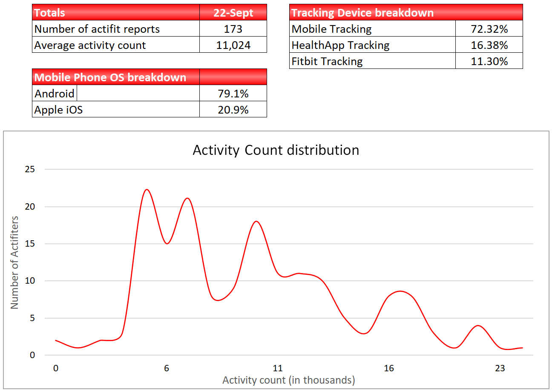The image size is (555, 390).
Task: Click the 72.32% percentage cell
Action: tap(489, 28)
